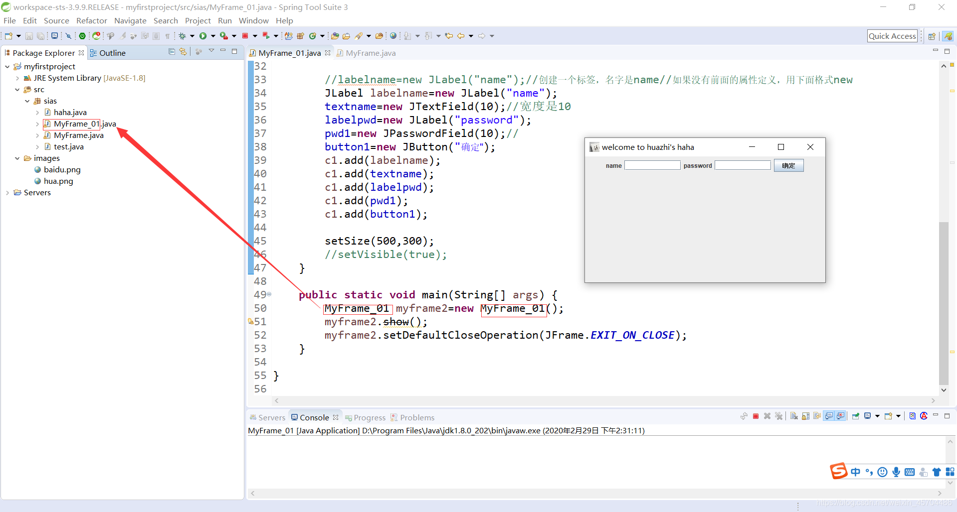Click the Sogou microphone voice input icon
This screenshot has height=512, width=957.
(896, 472)
